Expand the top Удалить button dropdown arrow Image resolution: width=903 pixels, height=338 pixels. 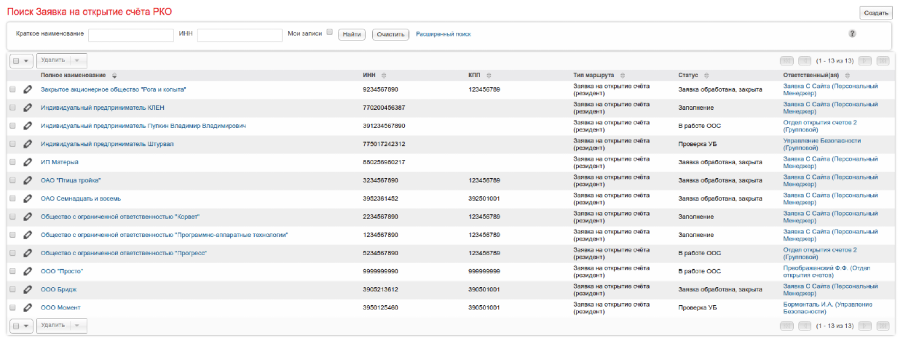77,60
